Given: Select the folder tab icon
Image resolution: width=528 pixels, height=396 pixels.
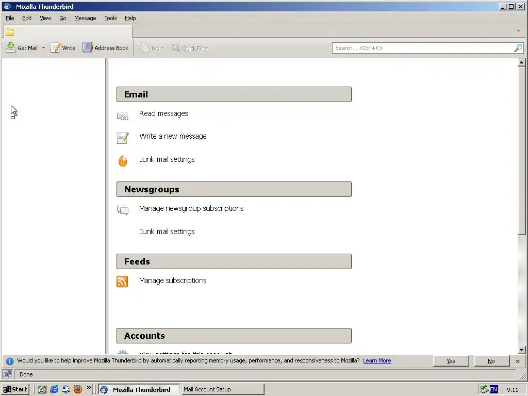Looking at the screenshot, I should pyautogui.click(x=10, y=32).
